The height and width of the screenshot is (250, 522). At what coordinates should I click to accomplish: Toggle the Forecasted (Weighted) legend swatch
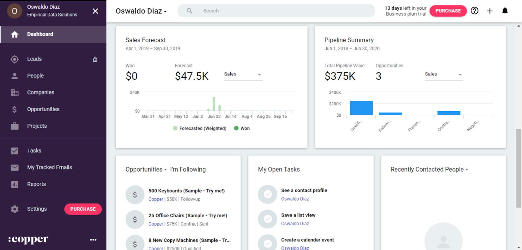click(x=175, y=128)
